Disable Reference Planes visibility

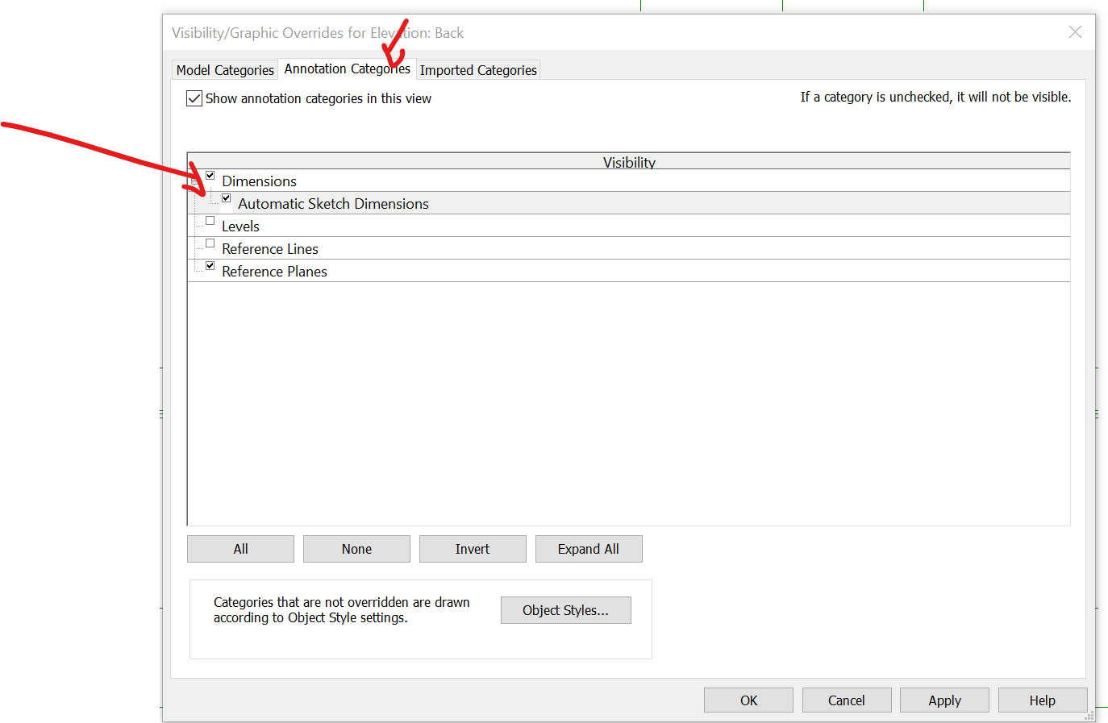pos(210,265)
